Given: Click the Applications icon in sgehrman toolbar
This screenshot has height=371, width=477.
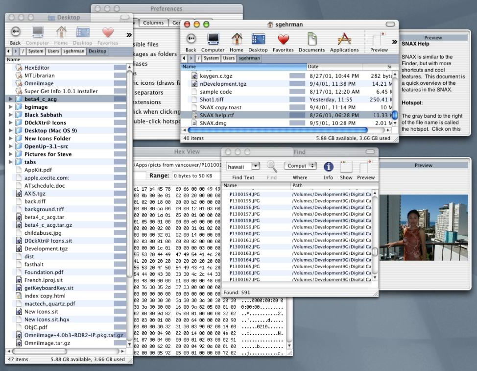Looking at the screenshot, I should click(344, 39).
